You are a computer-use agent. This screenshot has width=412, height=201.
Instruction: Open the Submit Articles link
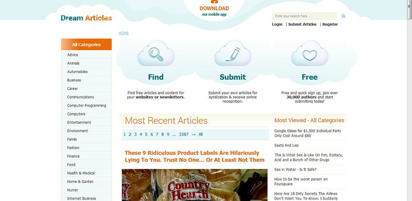click(x=303, y=25)
